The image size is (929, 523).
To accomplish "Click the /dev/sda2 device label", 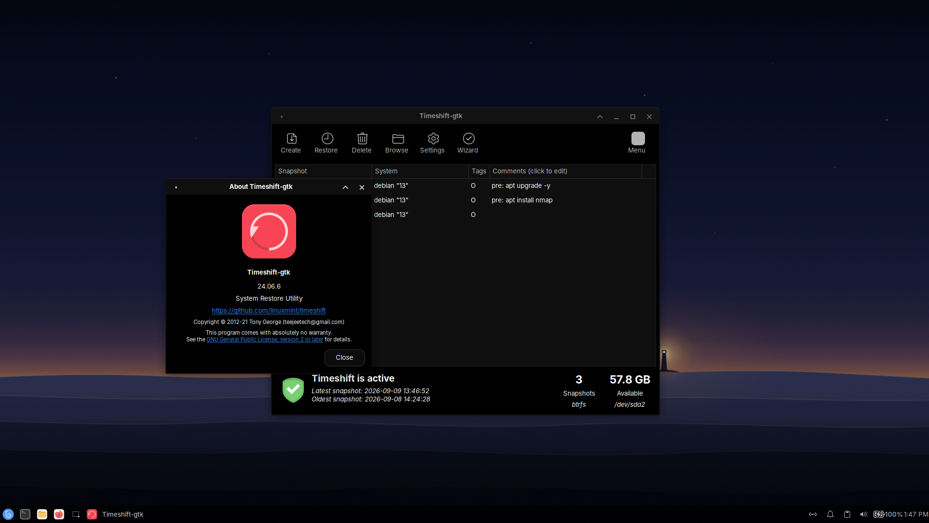I will pos(630,405).
